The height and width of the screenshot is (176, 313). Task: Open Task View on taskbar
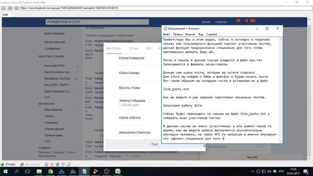pyautogui.click(x=27, y=172)
